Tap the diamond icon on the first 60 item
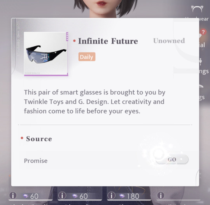The width and height of the screenshot is (210, 205). [x=25, y=196]
